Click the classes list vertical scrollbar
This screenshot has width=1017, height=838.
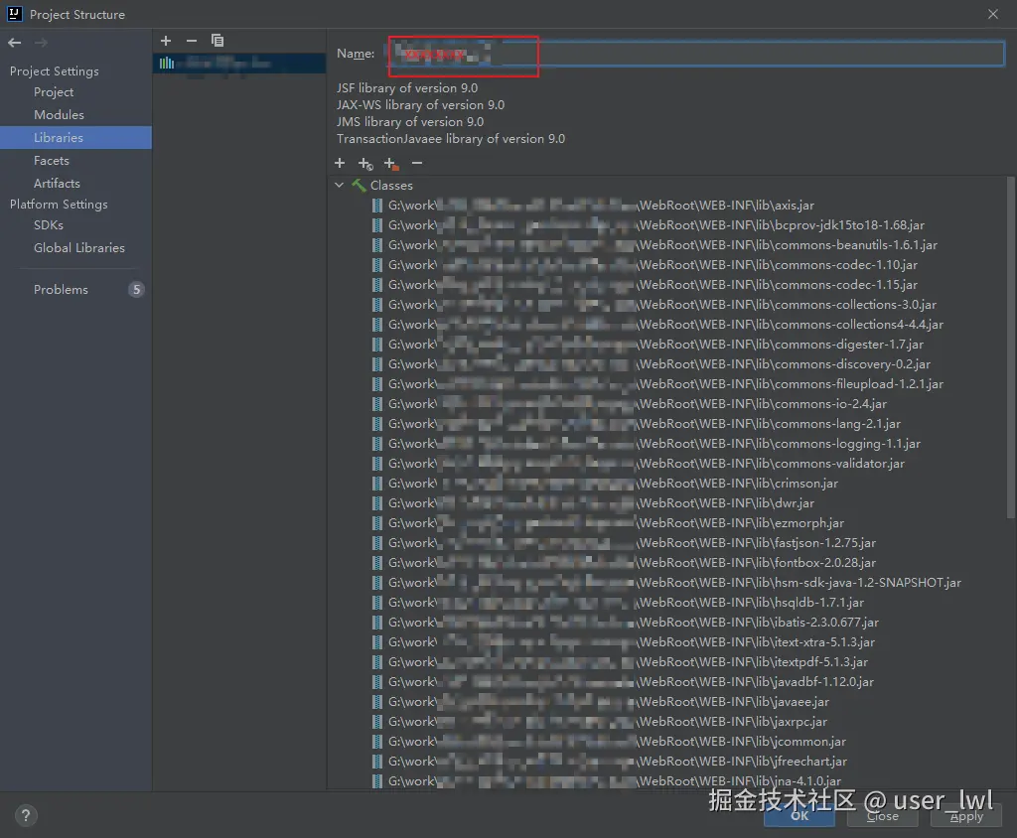pos(1010,347)
